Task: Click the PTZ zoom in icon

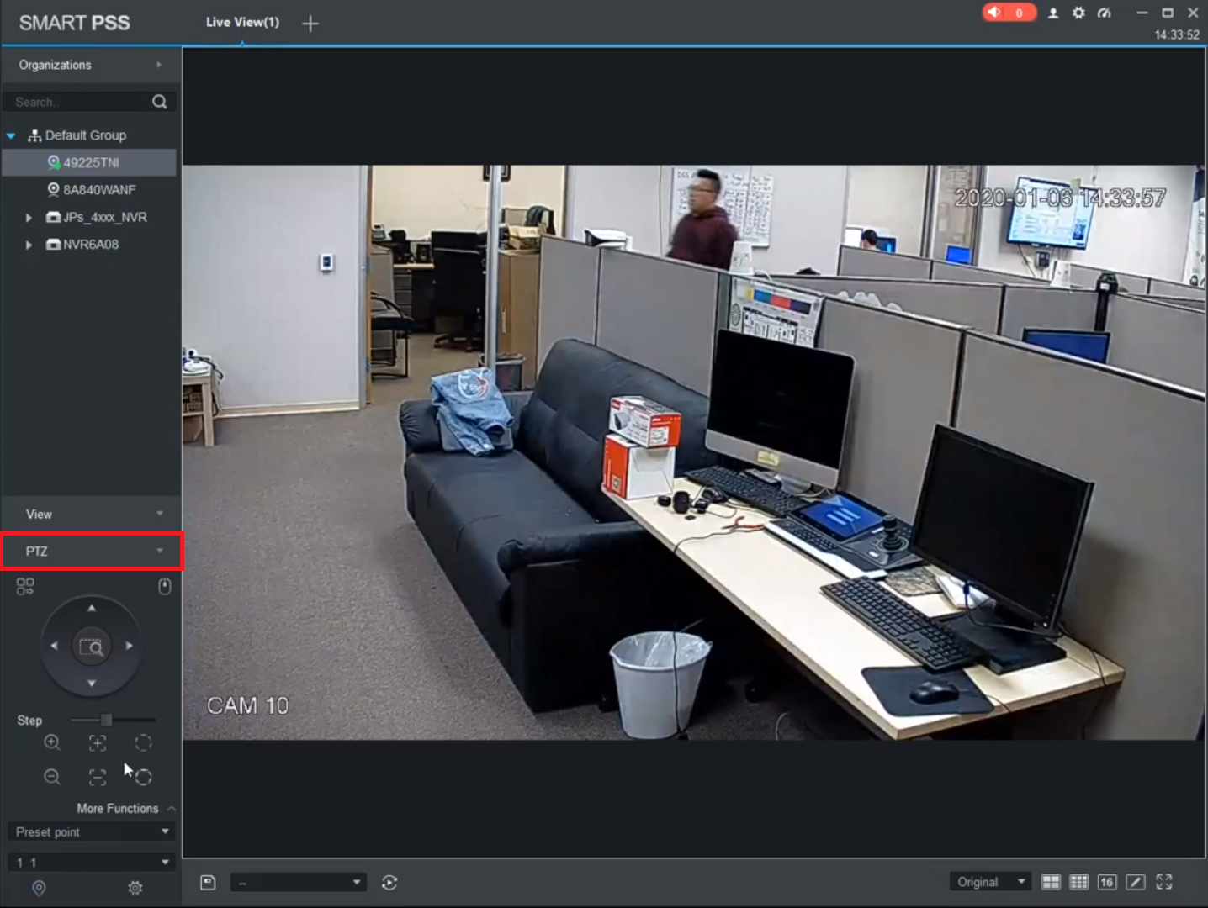Action: pos(52,743)
